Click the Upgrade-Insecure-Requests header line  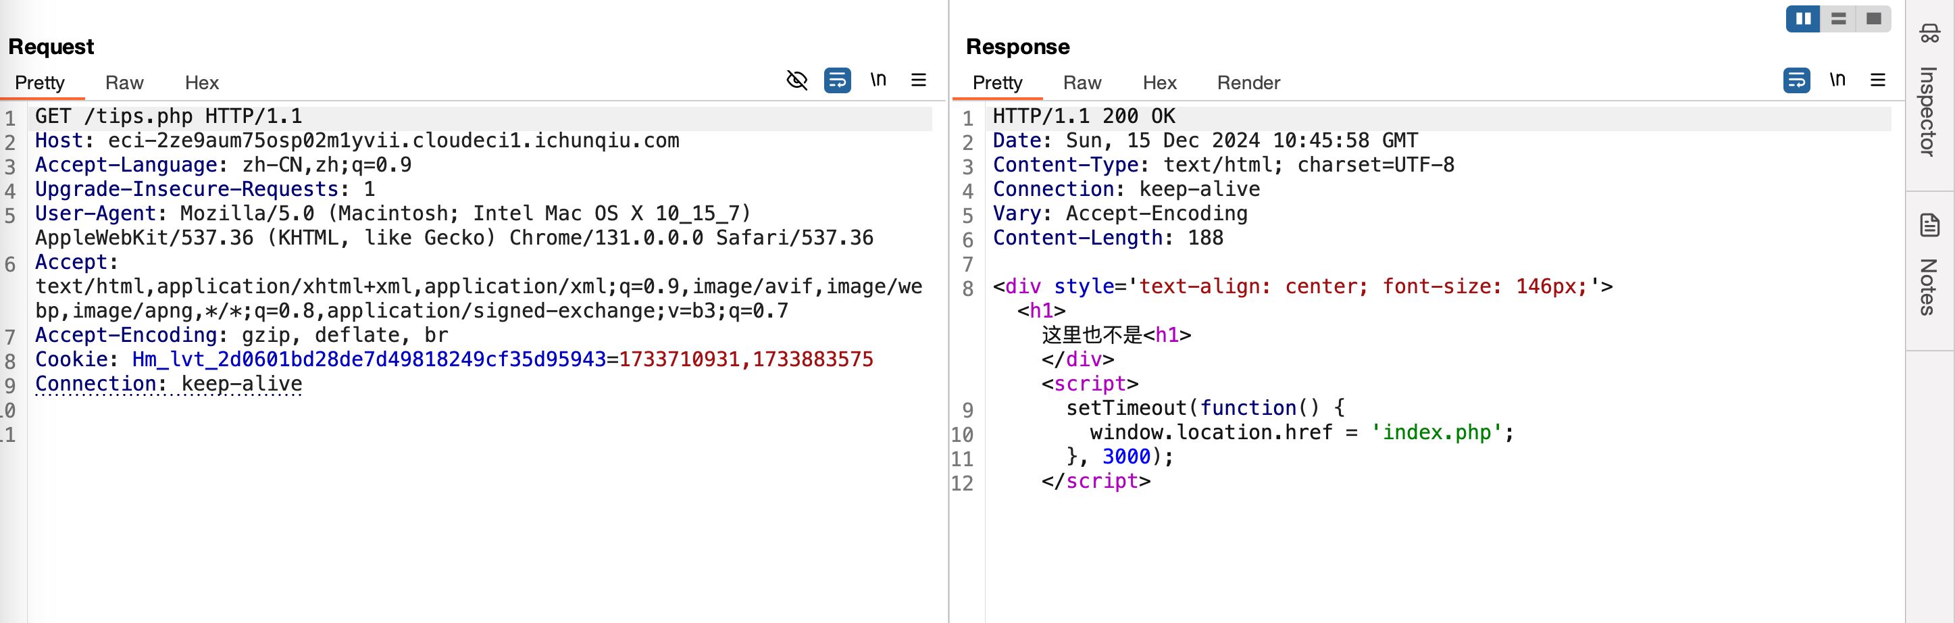205,189
